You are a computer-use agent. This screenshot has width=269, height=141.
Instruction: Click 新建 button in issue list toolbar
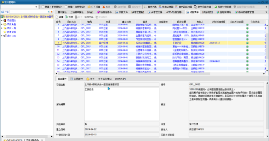click(x=59, y=17)
